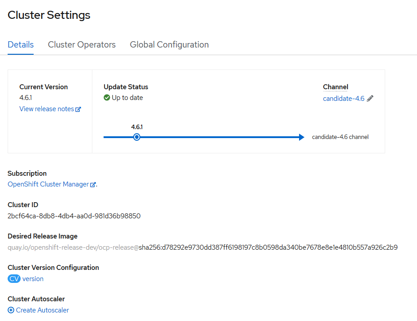The height and width of the screenshot is (321, 417).
Task: Select the 4.6.1 version dot on update line
Action: [137, 137]
